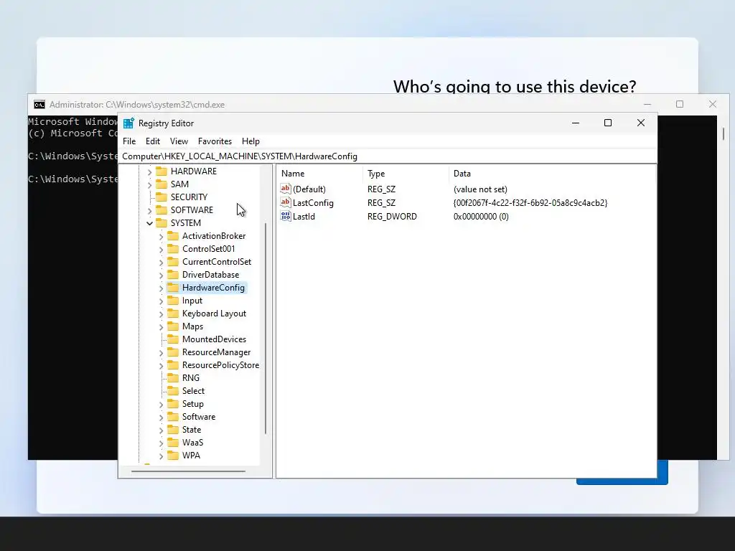
Task: Expand the ResourceManager key
Action: coord(161,353)
